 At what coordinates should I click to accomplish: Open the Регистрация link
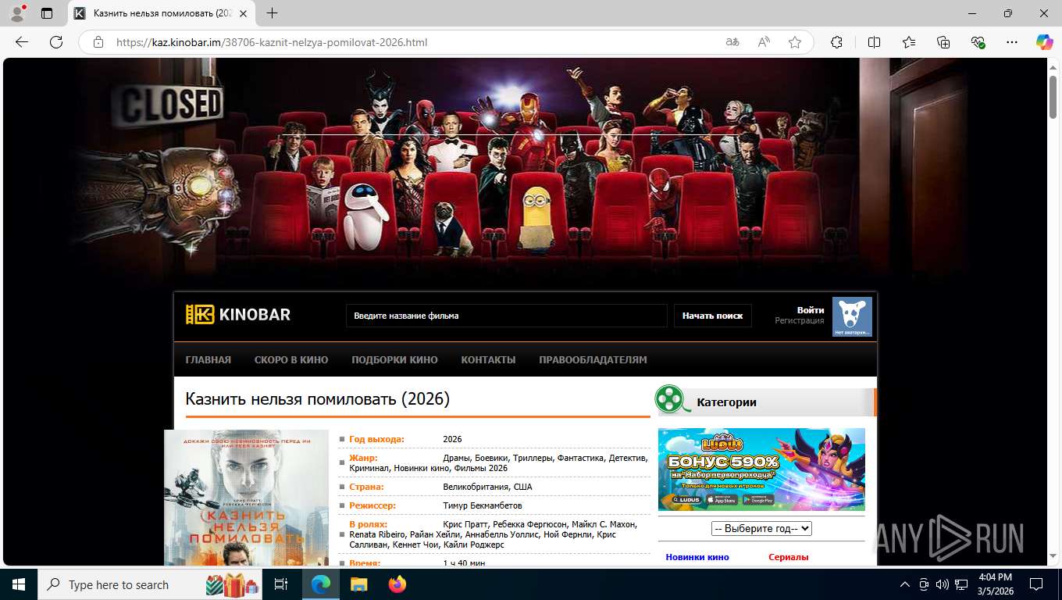click(800, 321)
